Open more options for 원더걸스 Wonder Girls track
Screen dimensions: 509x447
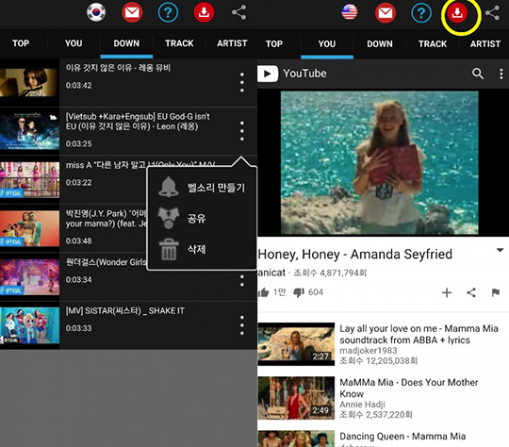point(242,281)
